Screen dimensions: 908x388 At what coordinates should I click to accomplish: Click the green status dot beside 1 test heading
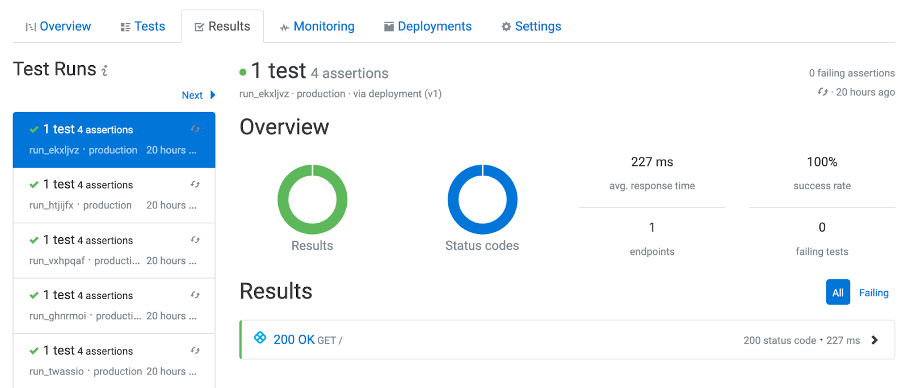(243, 72)
